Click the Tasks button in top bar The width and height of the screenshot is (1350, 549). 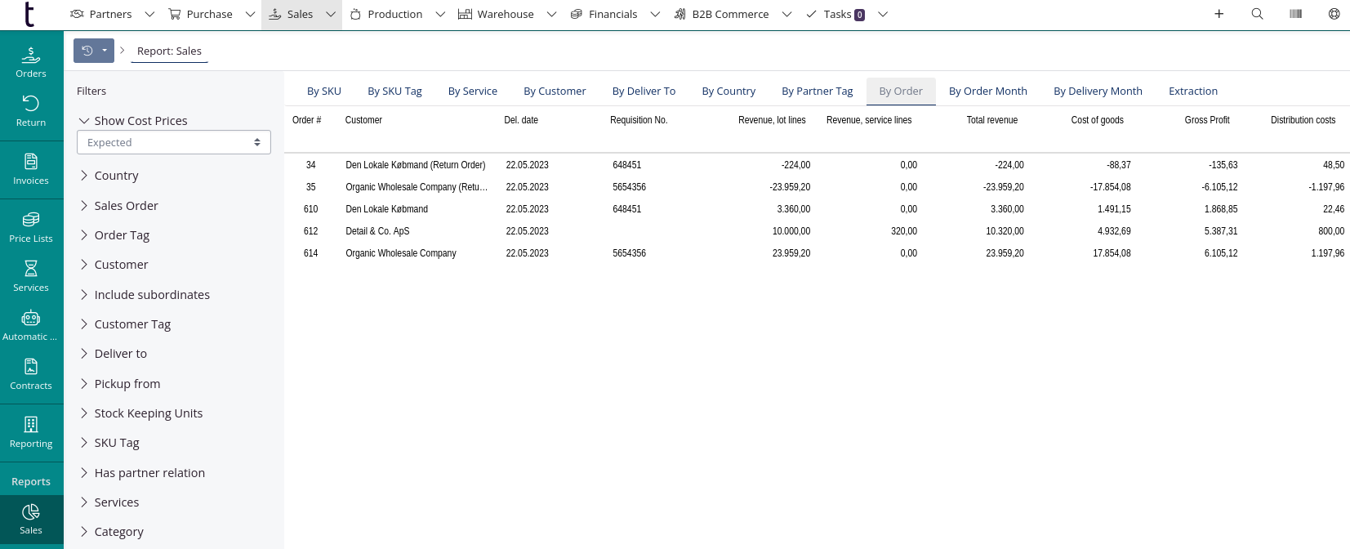[836, 14]
